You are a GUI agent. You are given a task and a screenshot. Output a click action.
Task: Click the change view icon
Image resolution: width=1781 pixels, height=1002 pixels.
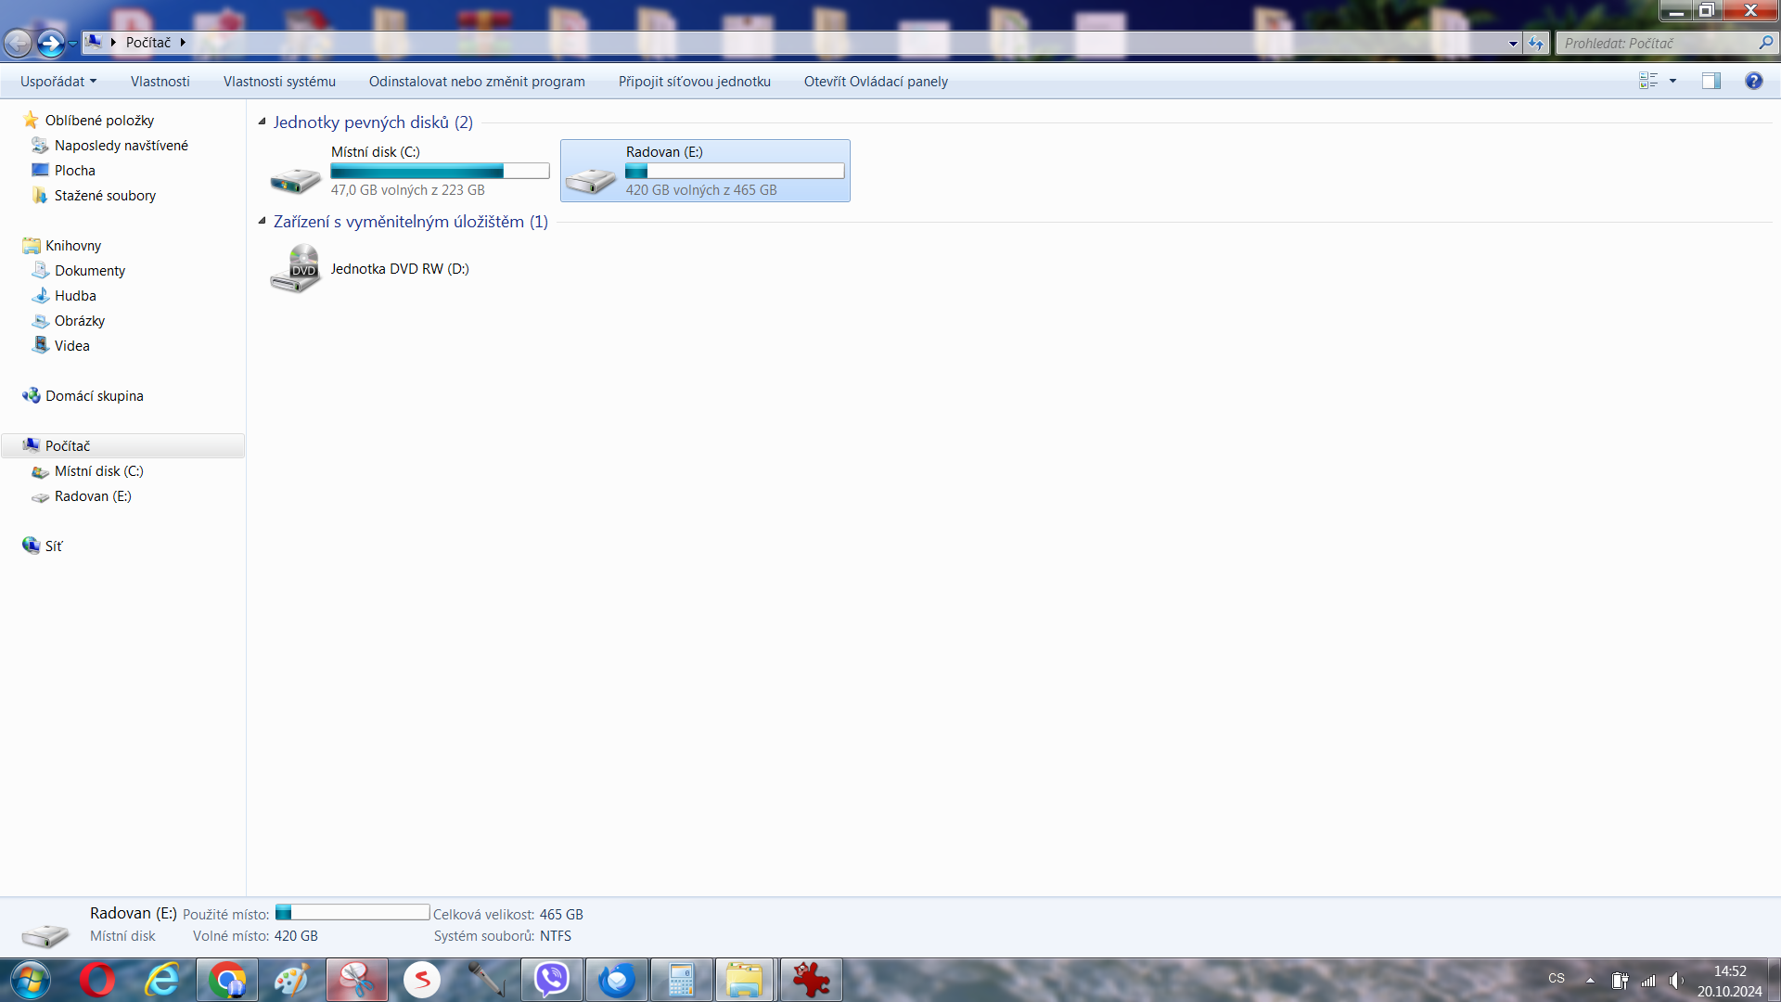coord(1648,81)
